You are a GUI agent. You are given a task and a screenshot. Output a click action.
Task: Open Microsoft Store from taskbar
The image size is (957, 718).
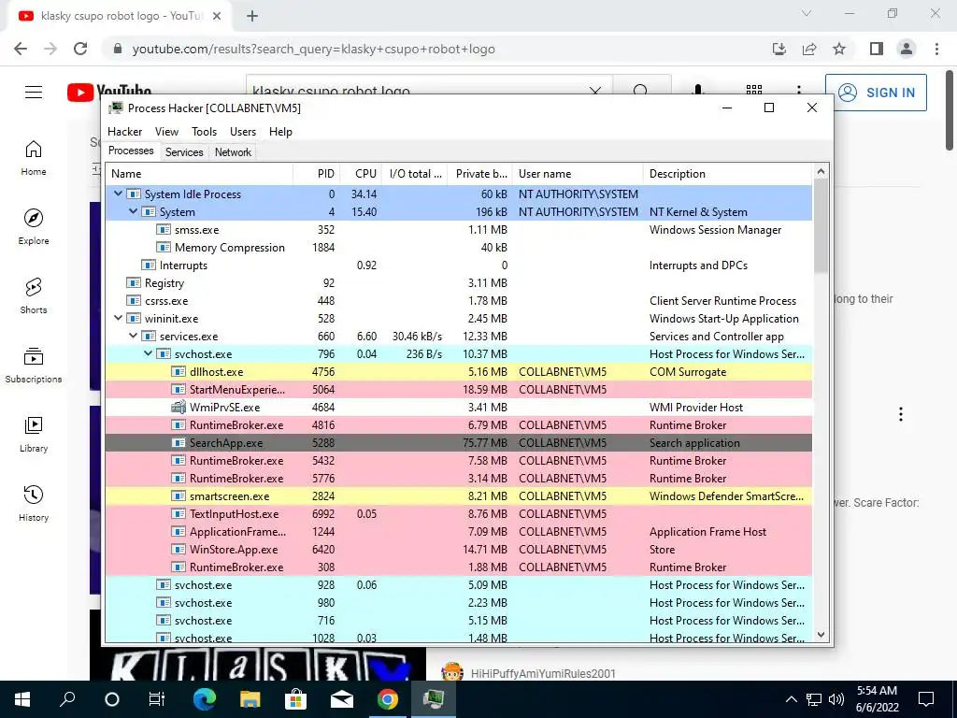tap(296, 699)
